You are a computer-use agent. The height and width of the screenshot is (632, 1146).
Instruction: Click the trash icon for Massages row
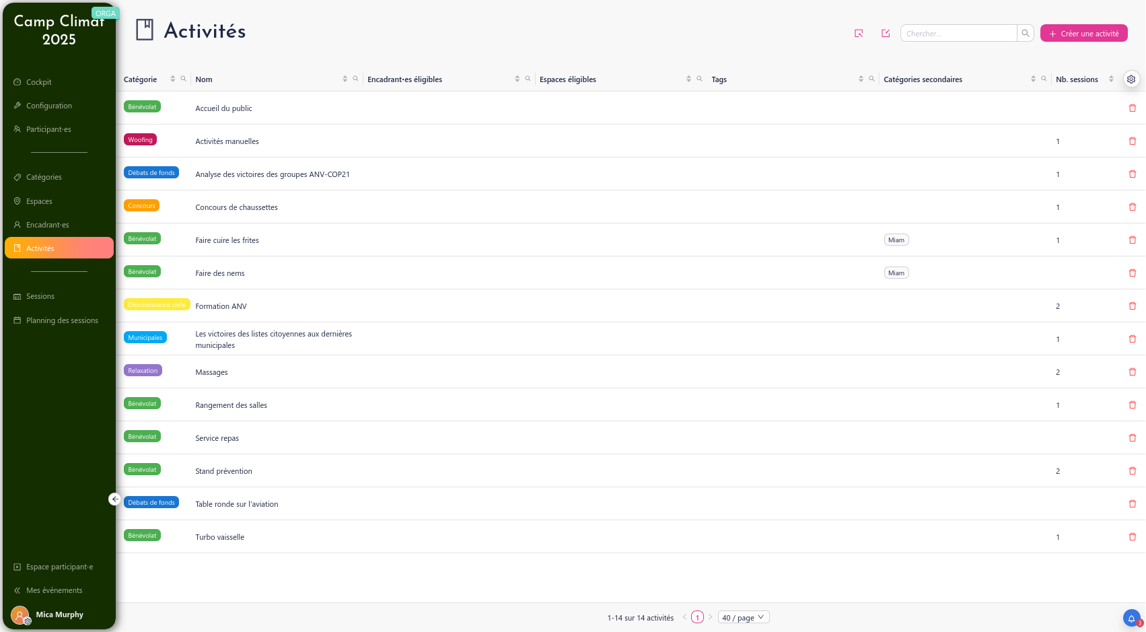(x=1132, y=372)
